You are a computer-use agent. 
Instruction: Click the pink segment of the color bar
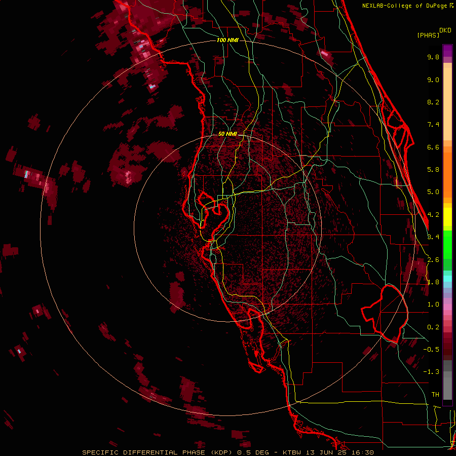[x=447, y=307]
